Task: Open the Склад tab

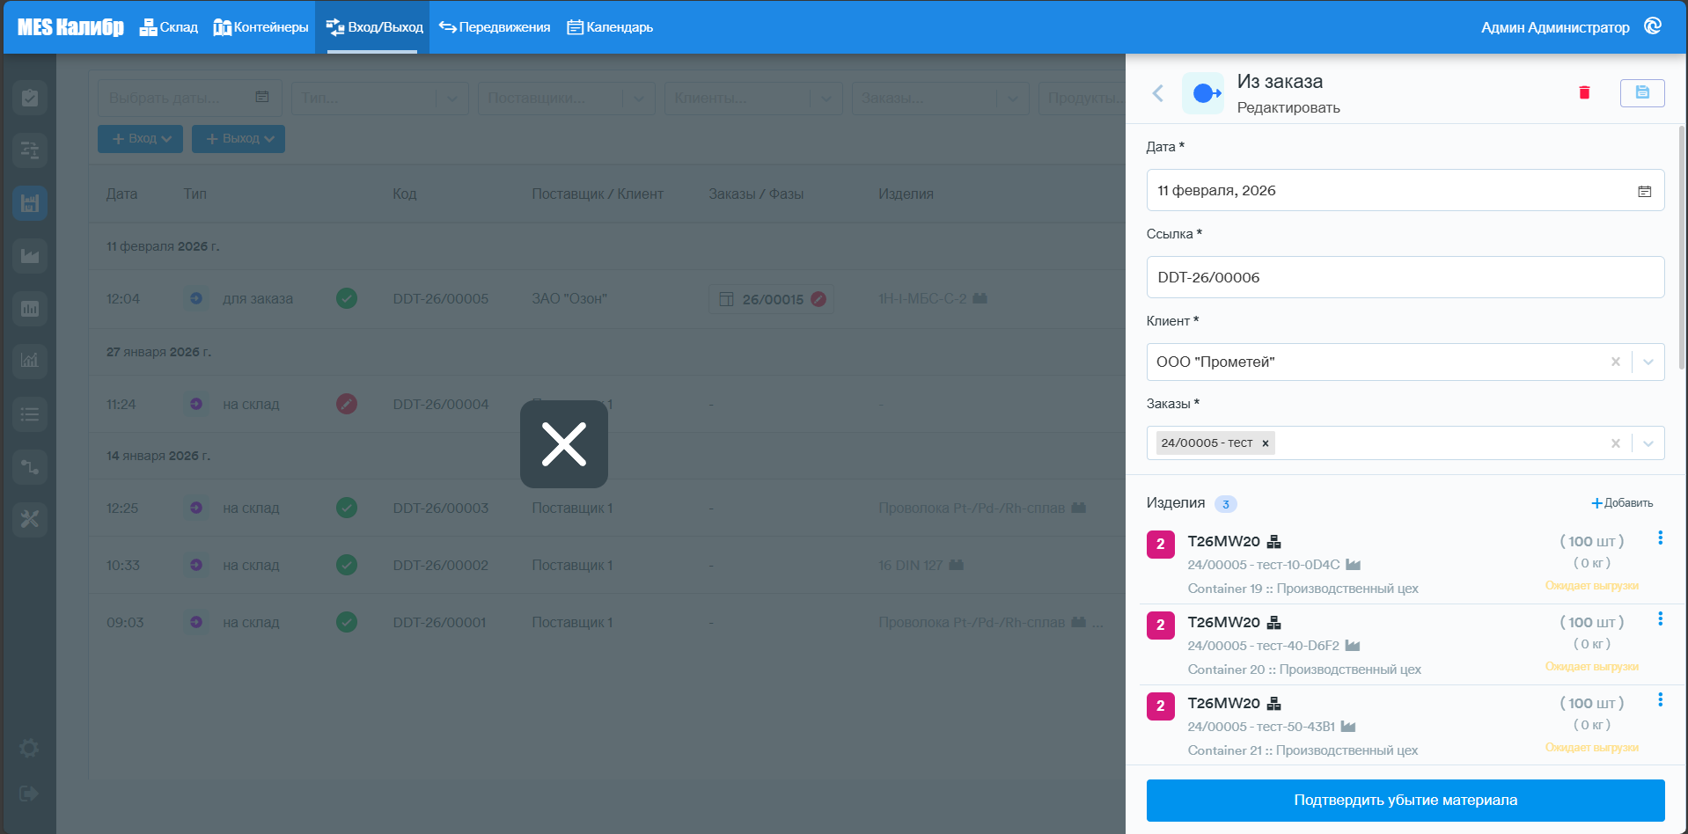Action: (x=169, y=27)
